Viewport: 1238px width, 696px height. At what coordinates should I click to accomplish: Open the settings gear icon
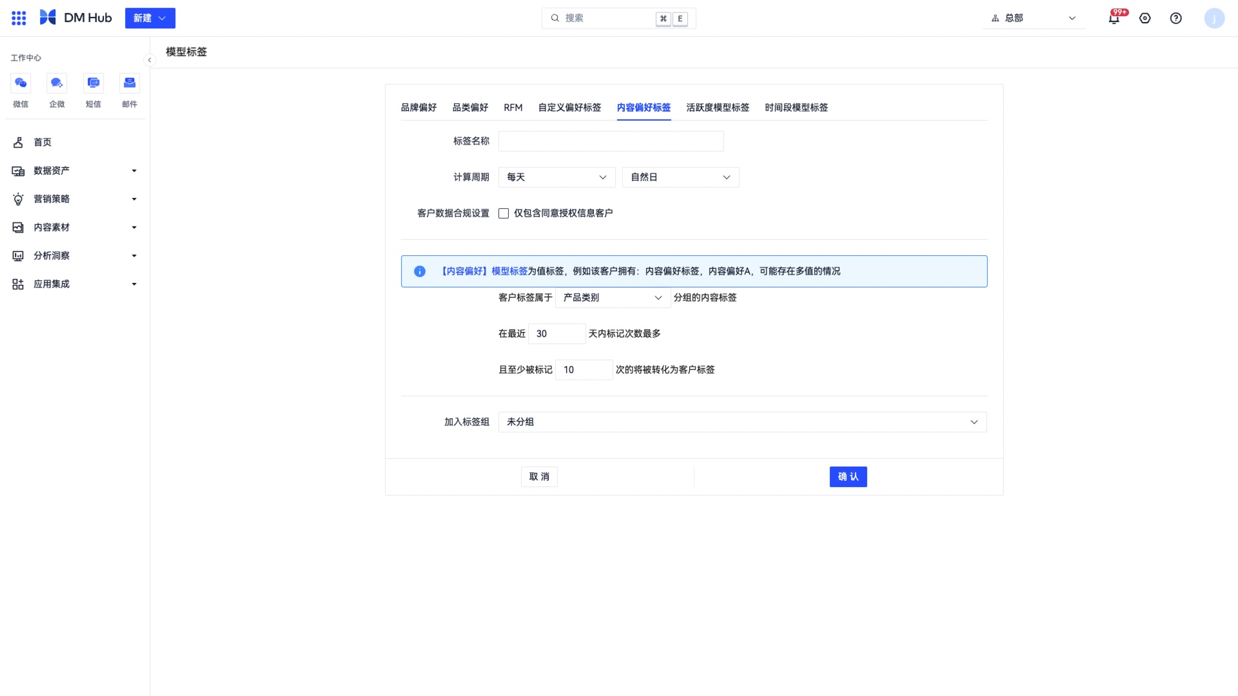(1145, 18)
